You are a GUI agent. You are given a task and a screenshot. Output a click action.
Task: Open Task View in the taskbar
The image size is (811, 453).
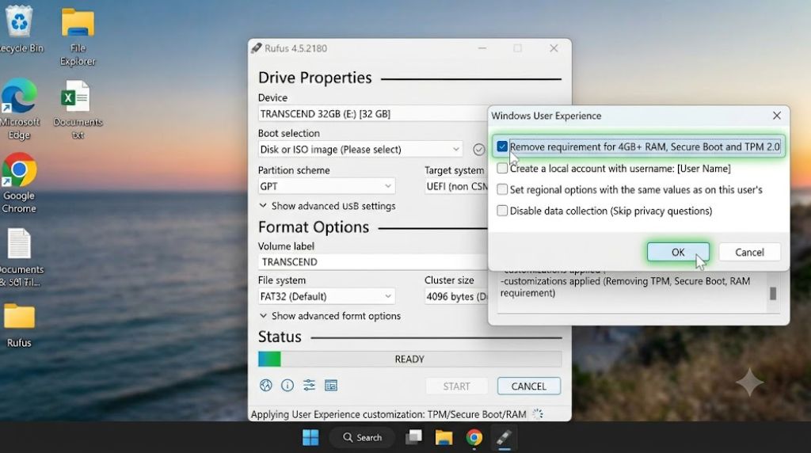(413, 437)
